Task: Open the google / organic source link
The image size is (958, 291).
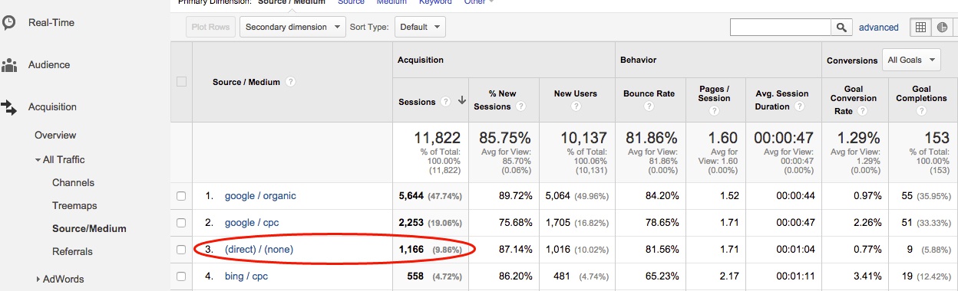Action: [x=260, y=196]
